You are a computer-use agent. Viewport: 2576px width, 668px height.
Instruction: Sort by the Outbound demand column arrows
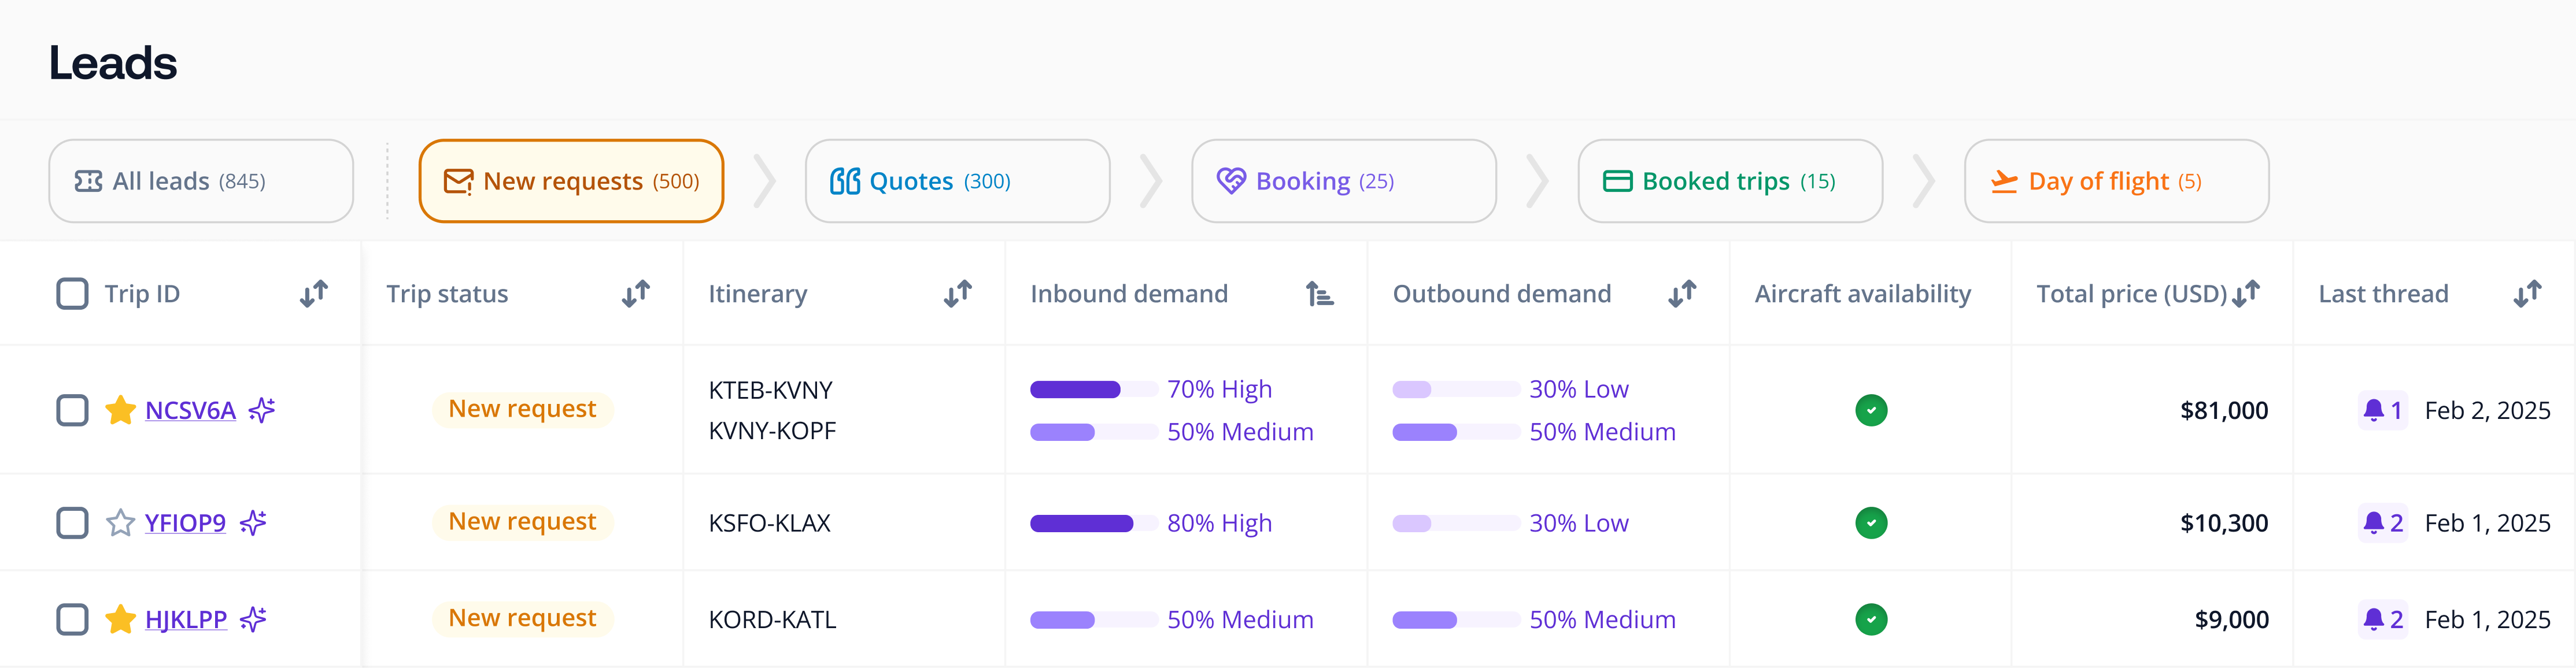[x=1682, y=294]
